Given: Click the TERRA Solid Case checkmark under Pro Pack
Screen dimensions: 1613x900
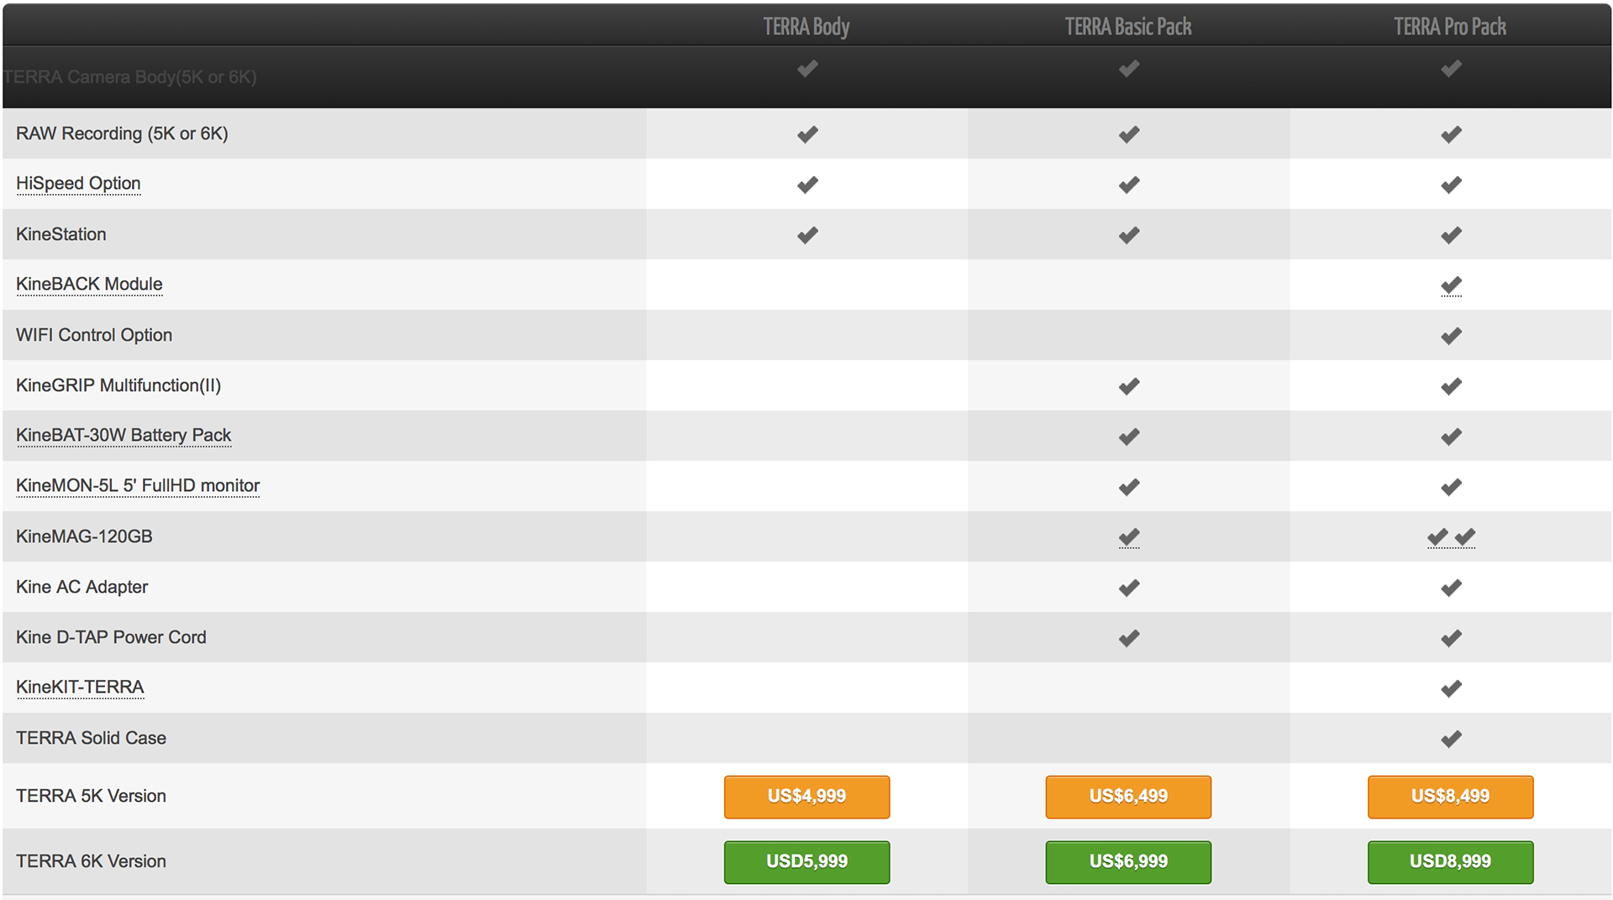Looking at the screenshot, I should pos(1451,739).
